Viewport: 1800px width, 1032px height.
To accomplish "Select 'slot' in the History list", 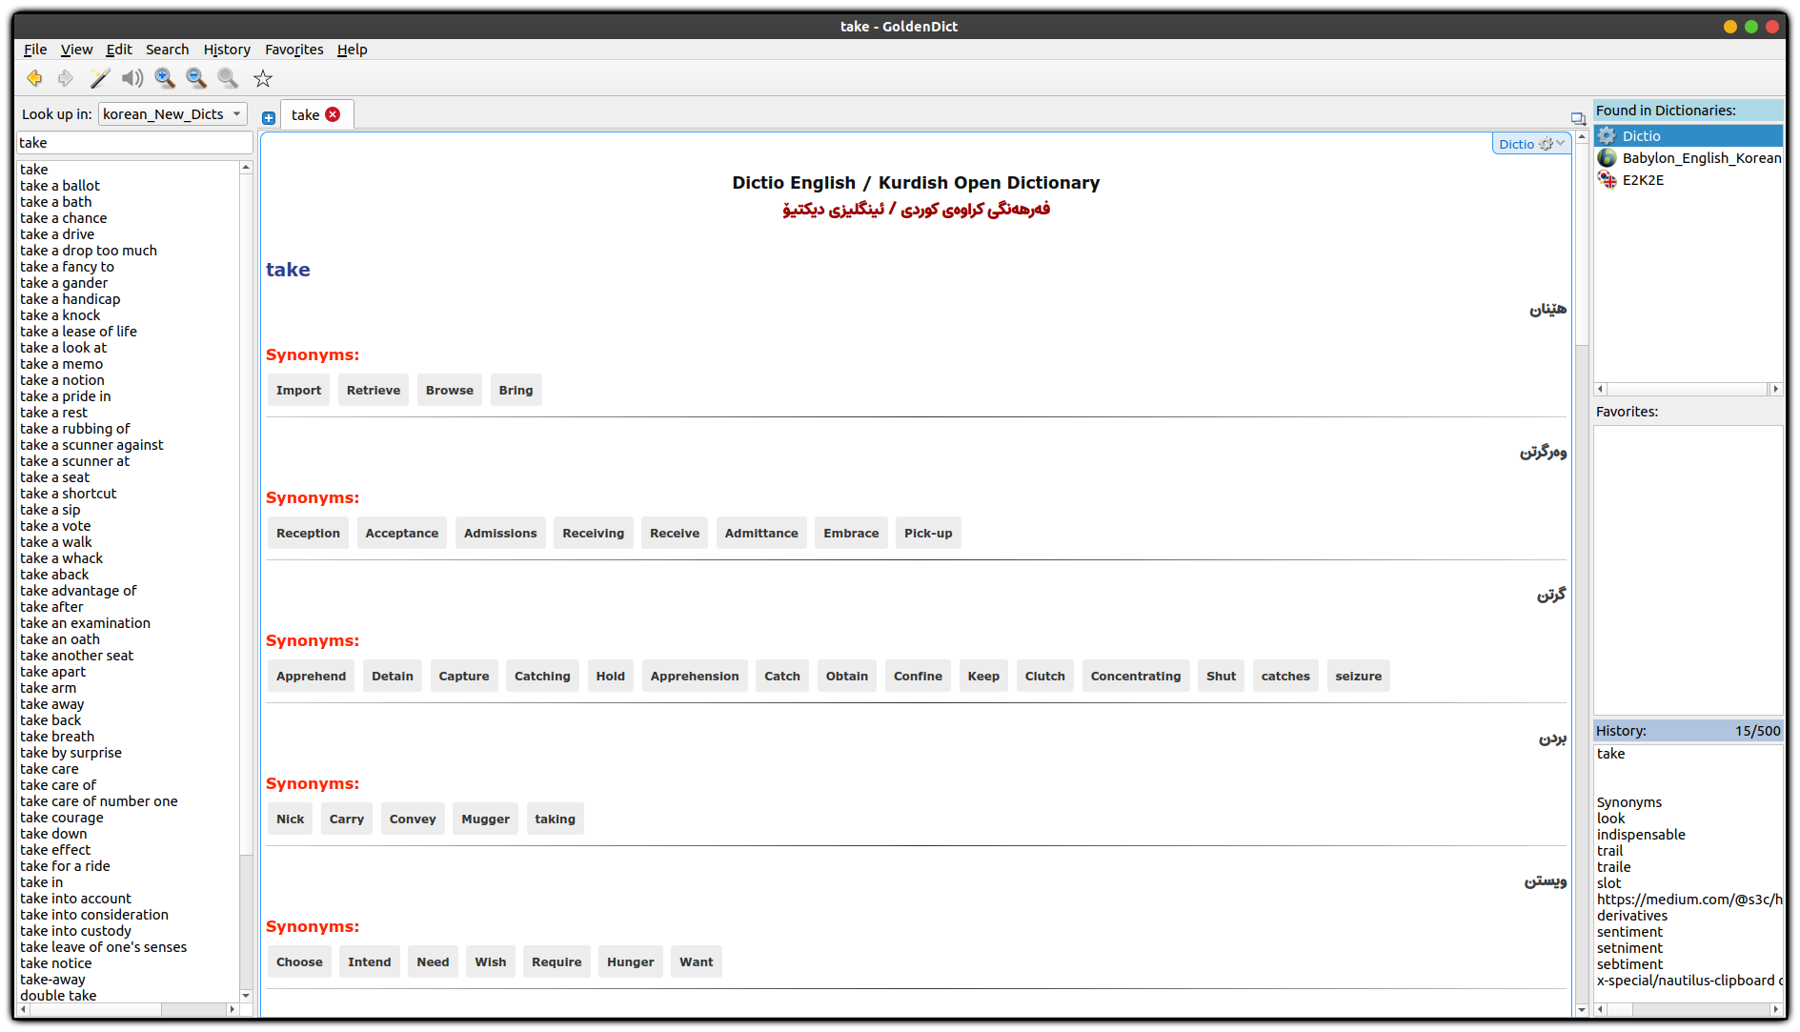I will [x=1609, y=883].
